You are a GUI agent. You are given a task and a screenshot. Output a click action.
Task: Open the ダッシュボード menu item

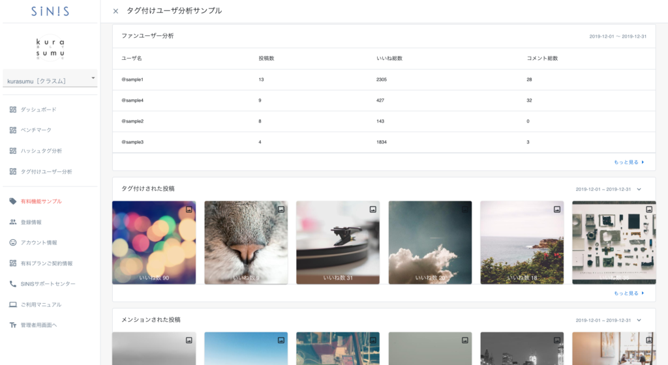tap(38, 109)
